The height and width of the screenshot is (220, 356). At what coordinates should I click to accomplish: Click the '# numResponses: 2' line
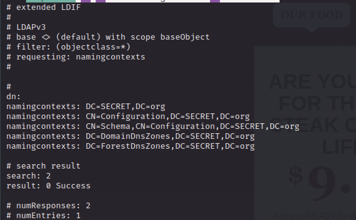click(48, 205)
